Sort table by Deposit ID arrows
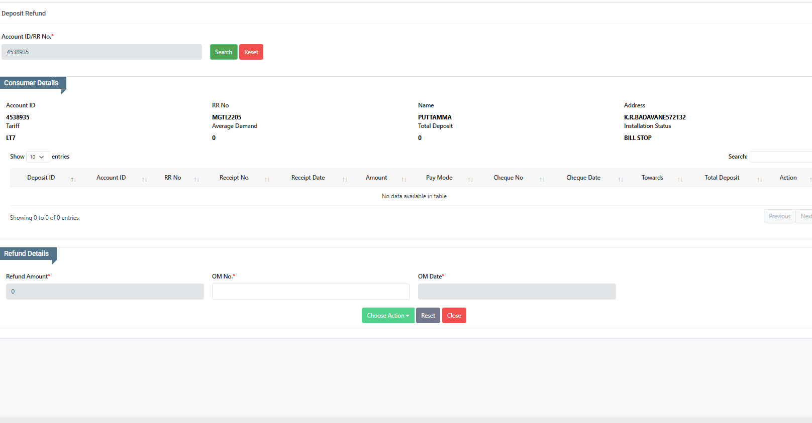 point(73,179)
